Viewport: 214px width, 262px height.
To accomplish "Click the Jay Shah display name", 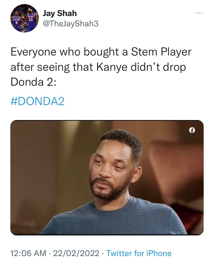I will [60, 13].
